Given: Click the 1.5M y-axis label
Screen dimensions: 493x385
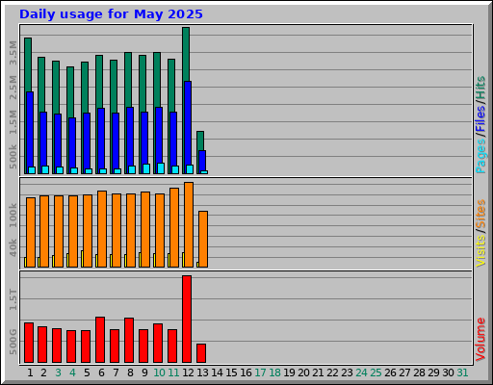Looking at the screenshot, I should pos(13,122).
